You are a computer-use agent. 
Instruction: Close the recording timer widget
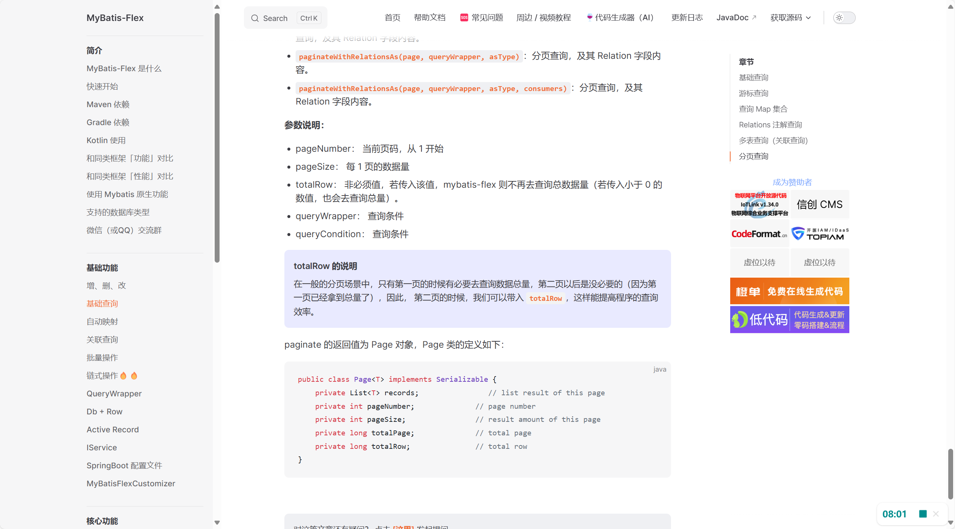(x=936, y=514)
